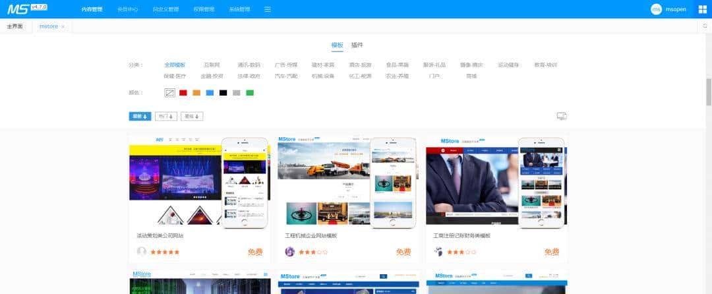Filter templates by black color
Viewport: 712px width, 294px height.
tap(223, 92)
